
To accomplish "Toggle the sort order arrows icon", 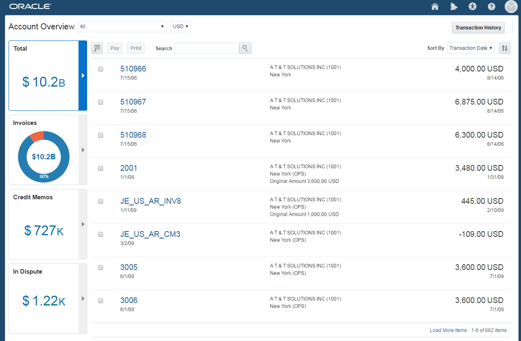I will coord(505,48).
